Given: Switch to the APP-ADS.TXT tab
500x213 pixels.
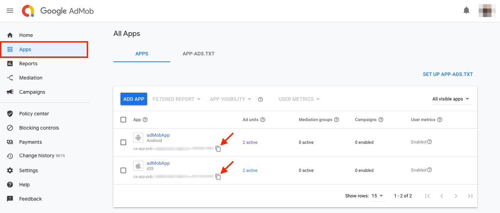Looking at the screenshot, I should click(199, 54).
